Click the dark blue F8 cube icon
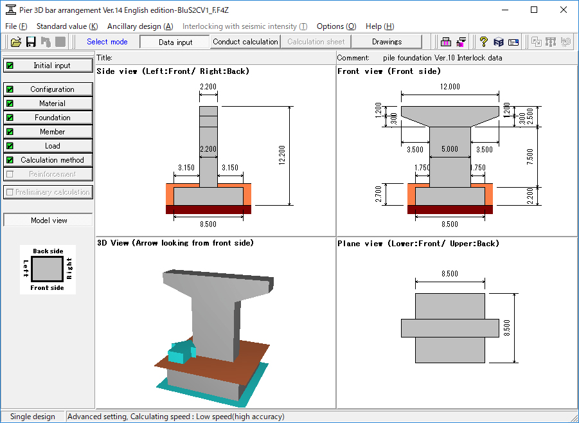The image size is (579, 423). pos(499,42)
